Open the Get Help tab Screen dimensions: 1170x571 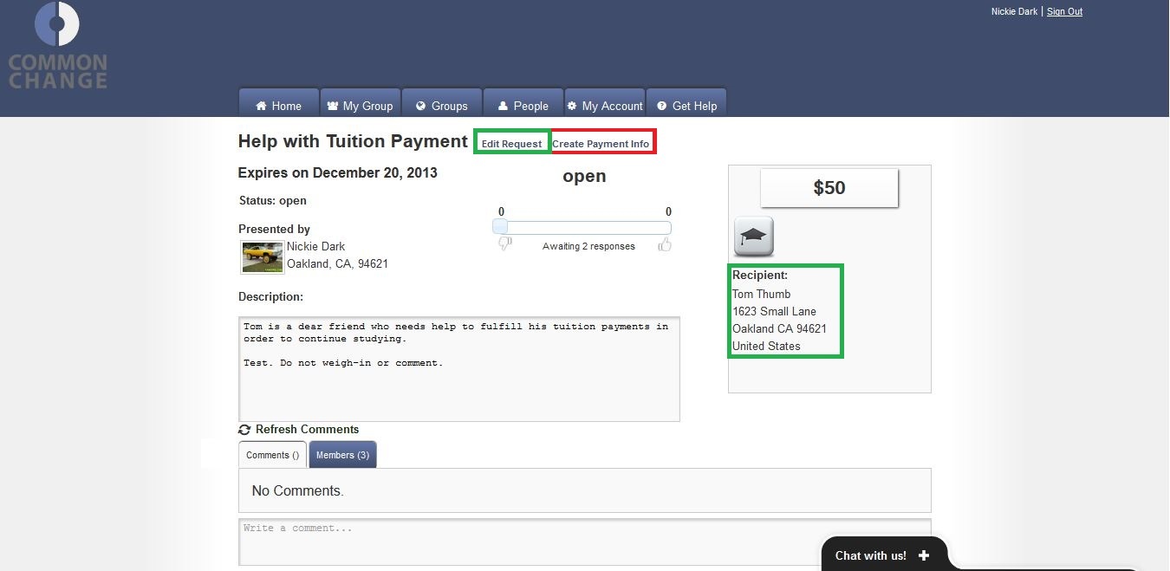(x=686, y=106)
